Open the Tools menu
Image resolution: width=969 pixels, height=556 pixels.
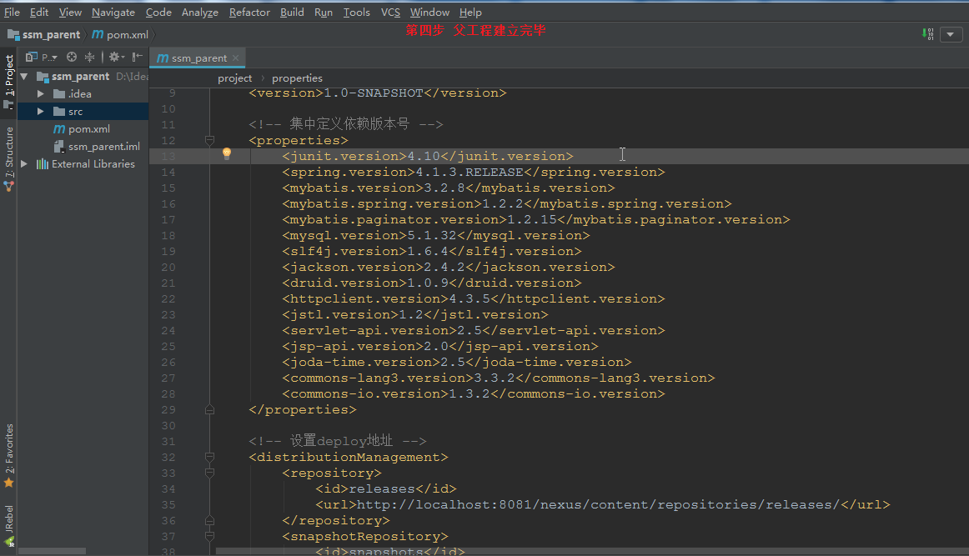coord(357,13)
